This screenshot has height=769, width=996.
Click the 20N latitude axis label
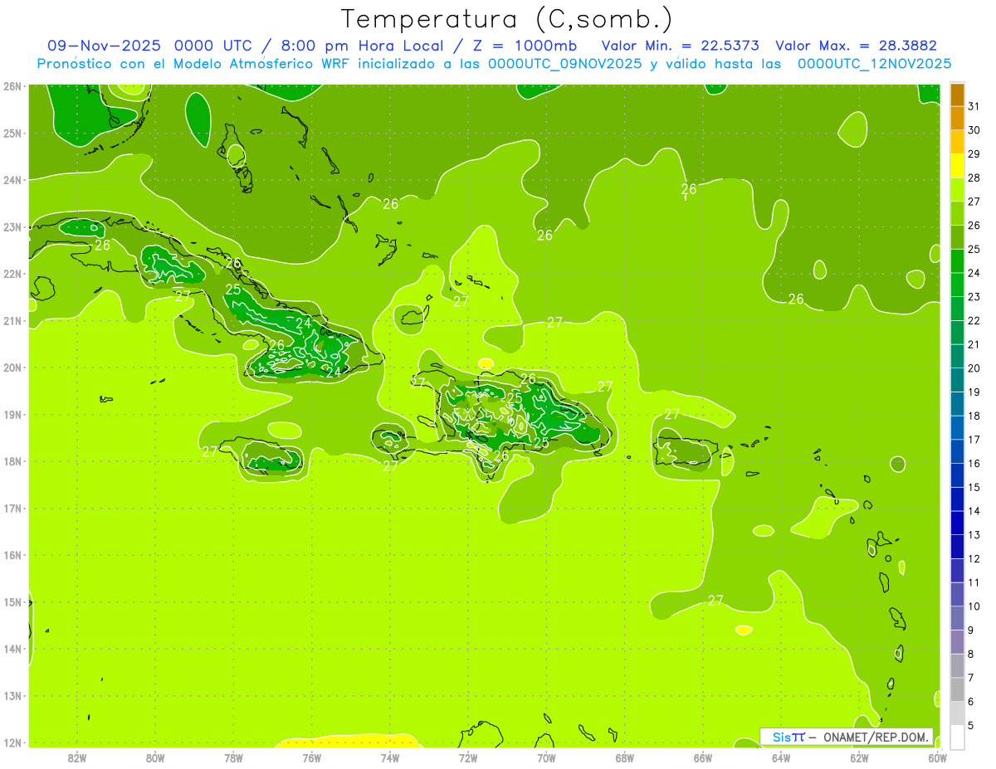click(12, 367)
